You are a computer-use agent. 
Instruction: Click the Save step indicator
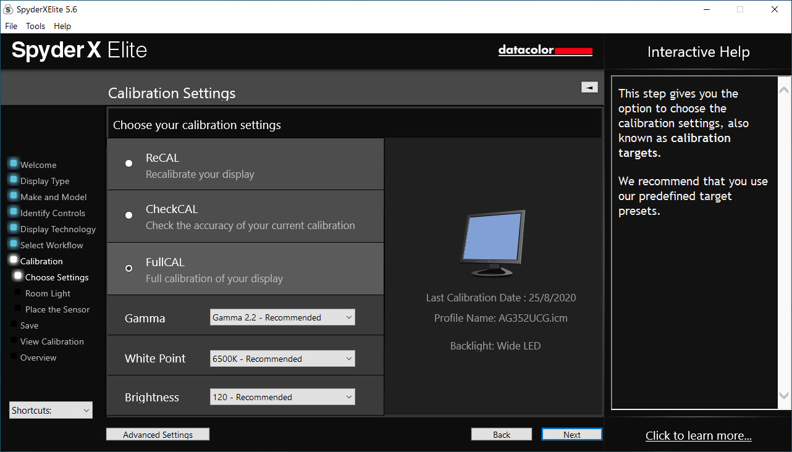14,324
